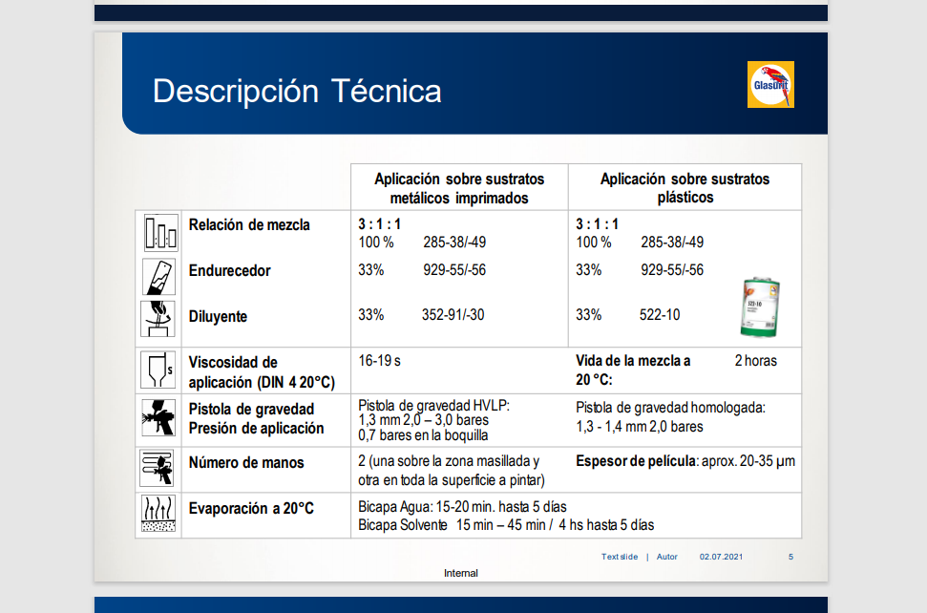Screen dimensions: 927x613
Task: Click the 'Espesor de película' text
Action: [x=634, y=461]
